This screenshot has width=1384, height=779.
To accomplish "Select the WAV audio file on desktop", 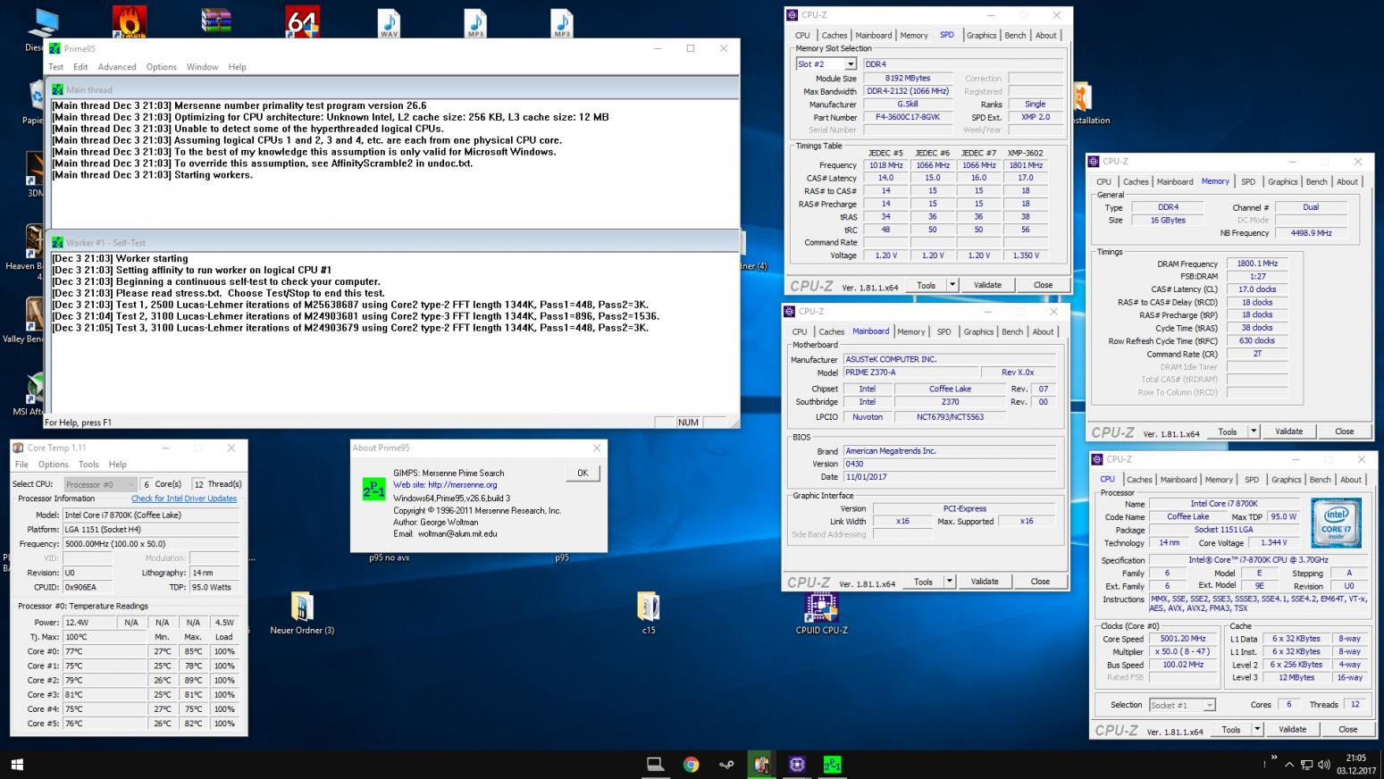I will (389, 22).
